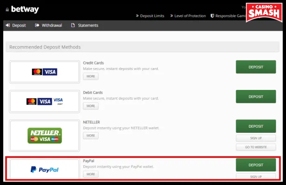Select the Credit Cards logo tile
This screenshot has width=286, height=185.
pos(45,72)
